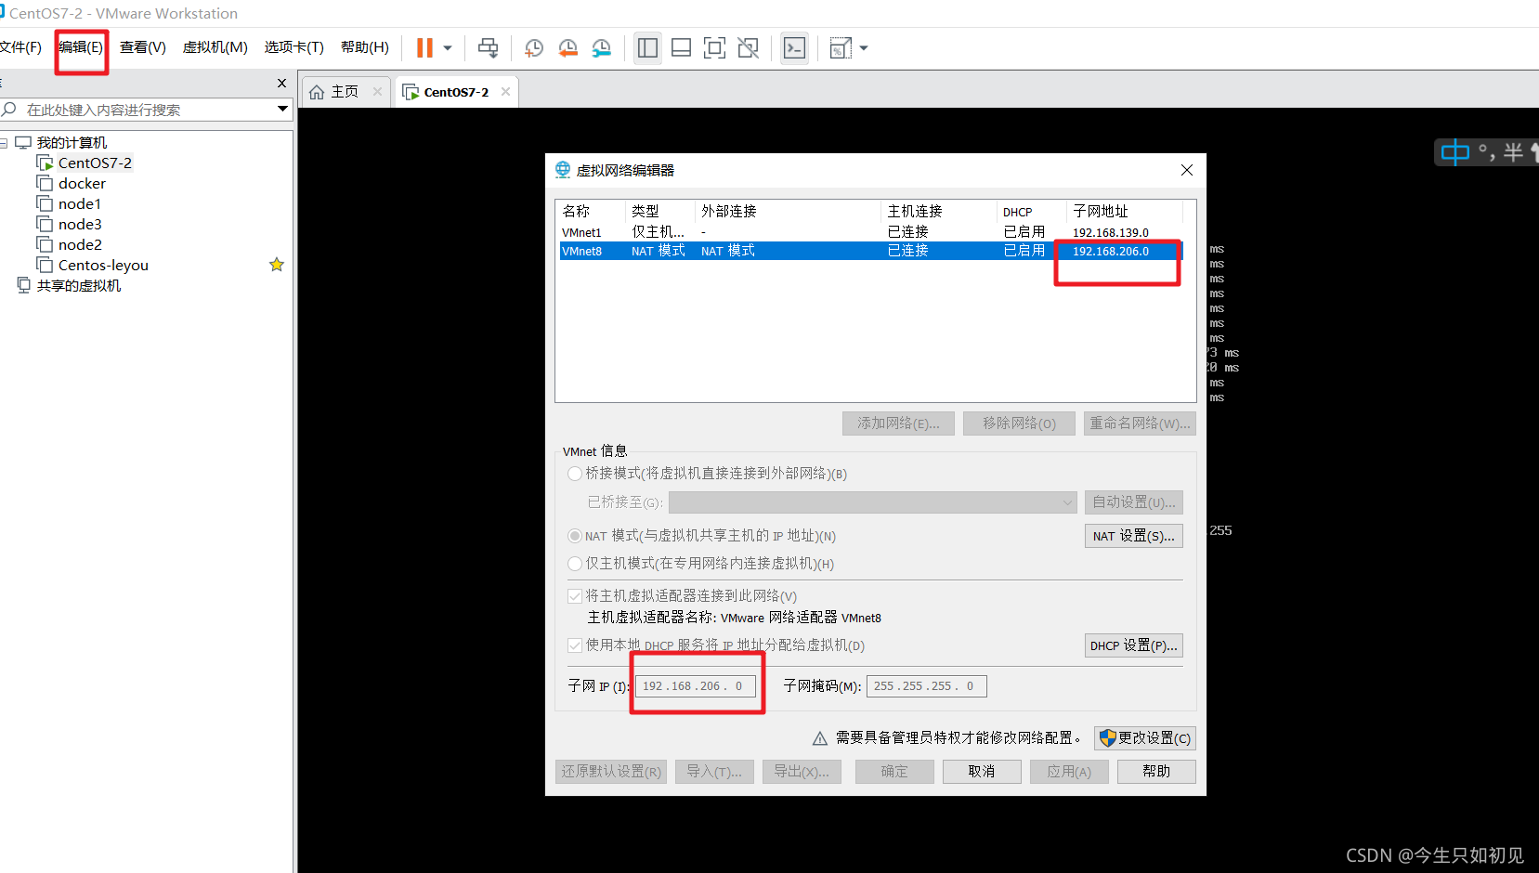
Task: Click the 子网地址 column header
Action: coord(1101,212)
